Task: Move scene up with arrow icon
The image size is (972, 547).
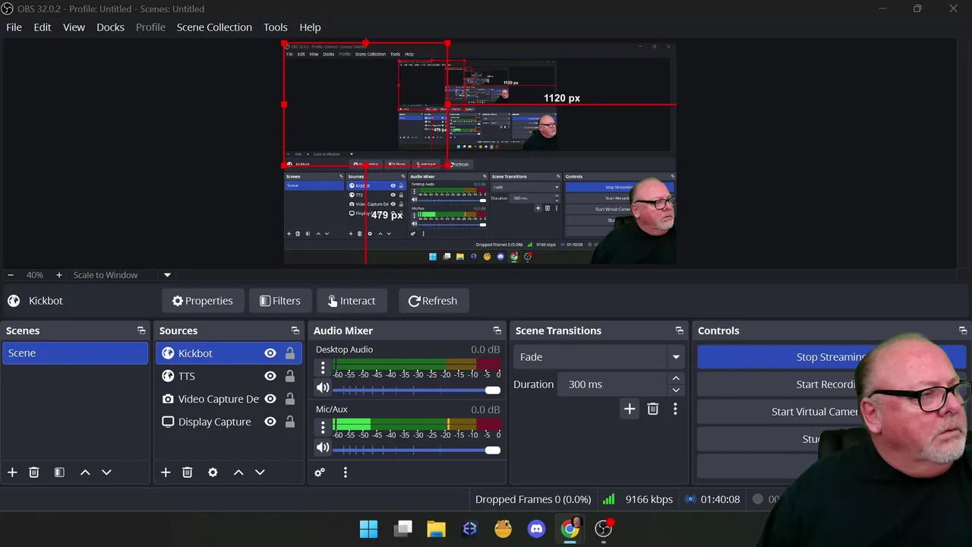Action: click(85, 473)
